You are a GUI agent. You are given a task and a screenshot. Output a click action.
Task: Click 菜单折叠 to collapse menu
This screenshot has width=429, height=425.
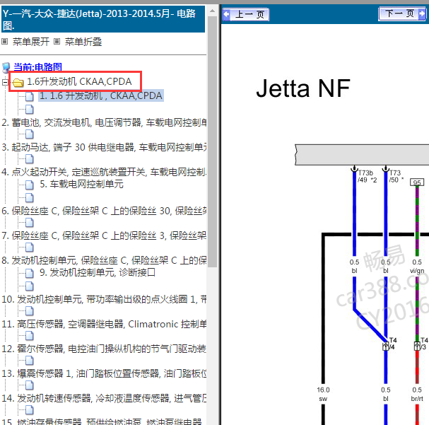click(x=83, y=42)
